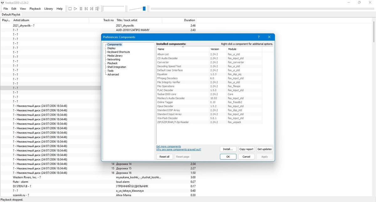Viewport: 376px width, 202px height.
Task: Click the Random playback toolbar icon
Action: click(97, 9)
